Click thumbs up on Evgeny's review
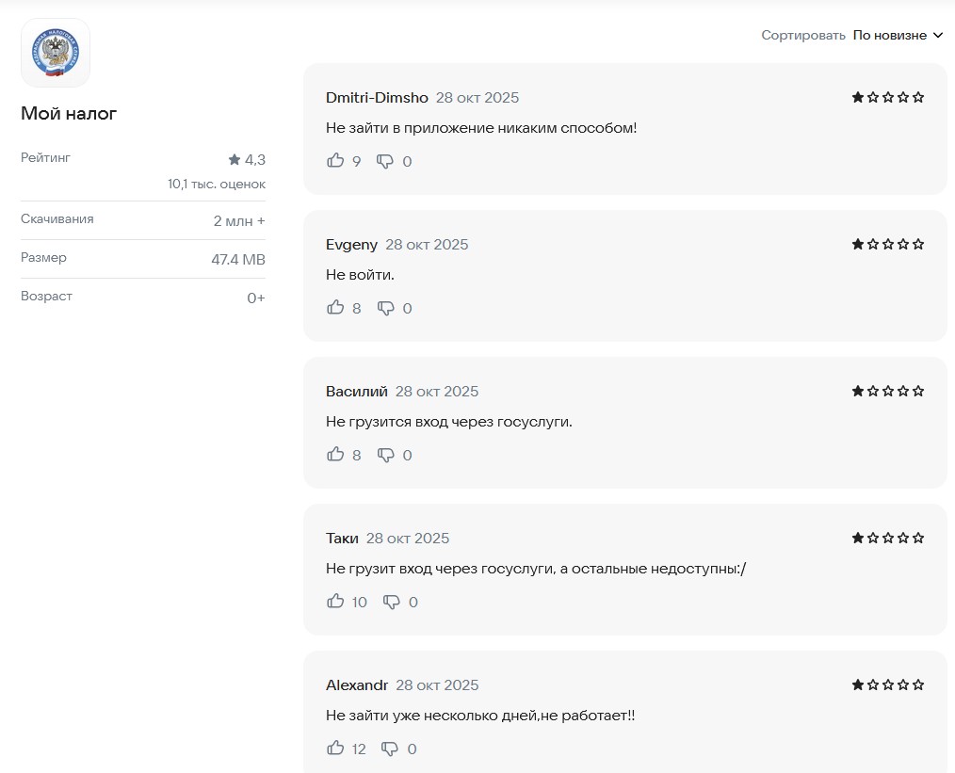The height and width of the screenshot is (773, 955). [335, 308]
